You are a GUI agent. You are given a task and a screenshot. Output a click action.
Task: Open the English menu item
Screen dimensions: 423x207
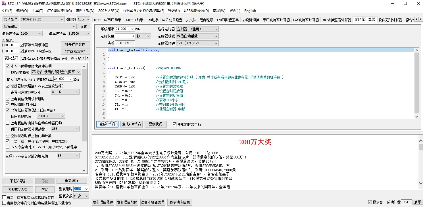tap(250, 11)
